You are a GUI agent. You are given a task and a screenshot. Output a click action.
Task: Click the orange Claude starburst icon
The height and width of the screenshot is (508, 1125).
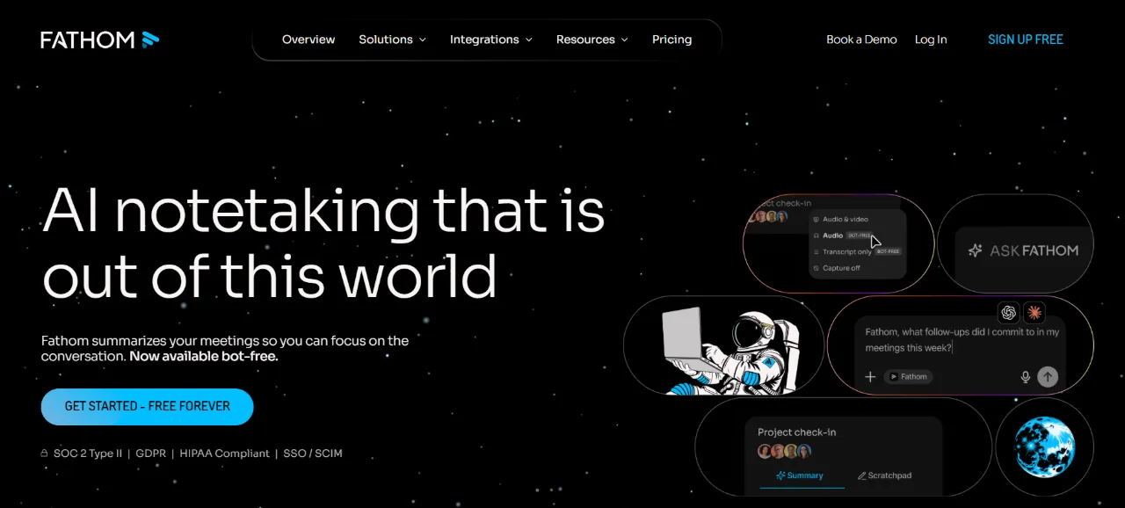pos(1034,312)
